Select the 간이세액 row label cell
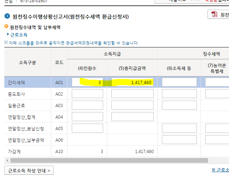229x180 pixels. click(27, 82)
